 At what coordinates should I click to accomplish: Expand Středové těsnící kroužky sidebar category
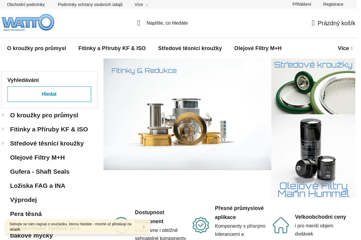(3, 143)
